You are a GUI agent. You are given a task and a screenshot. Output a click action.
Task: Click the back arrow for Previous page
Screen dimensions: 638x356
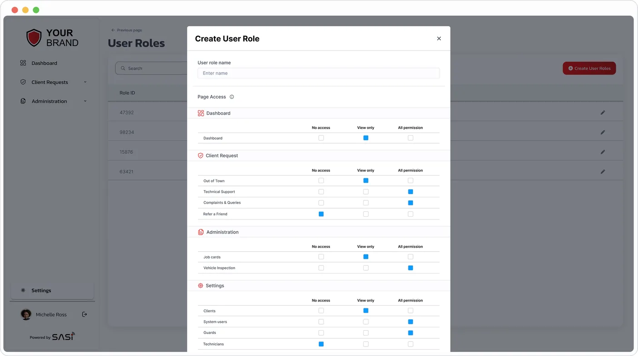pos(113,30)
